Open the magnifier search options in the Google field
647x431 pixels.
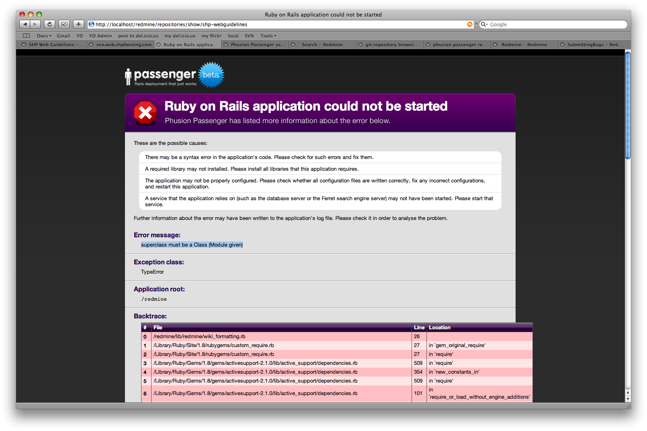[x=484, y=24]
